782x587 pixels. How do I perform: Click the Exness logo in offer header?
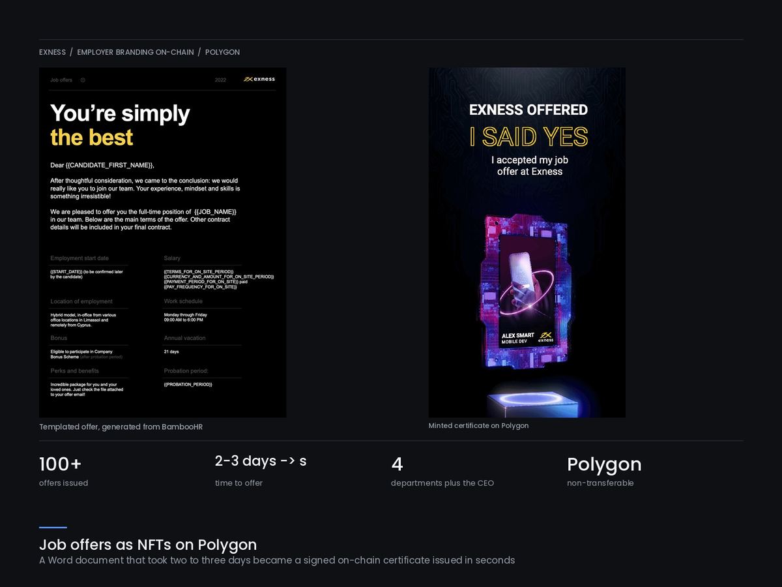pos(259,79)
